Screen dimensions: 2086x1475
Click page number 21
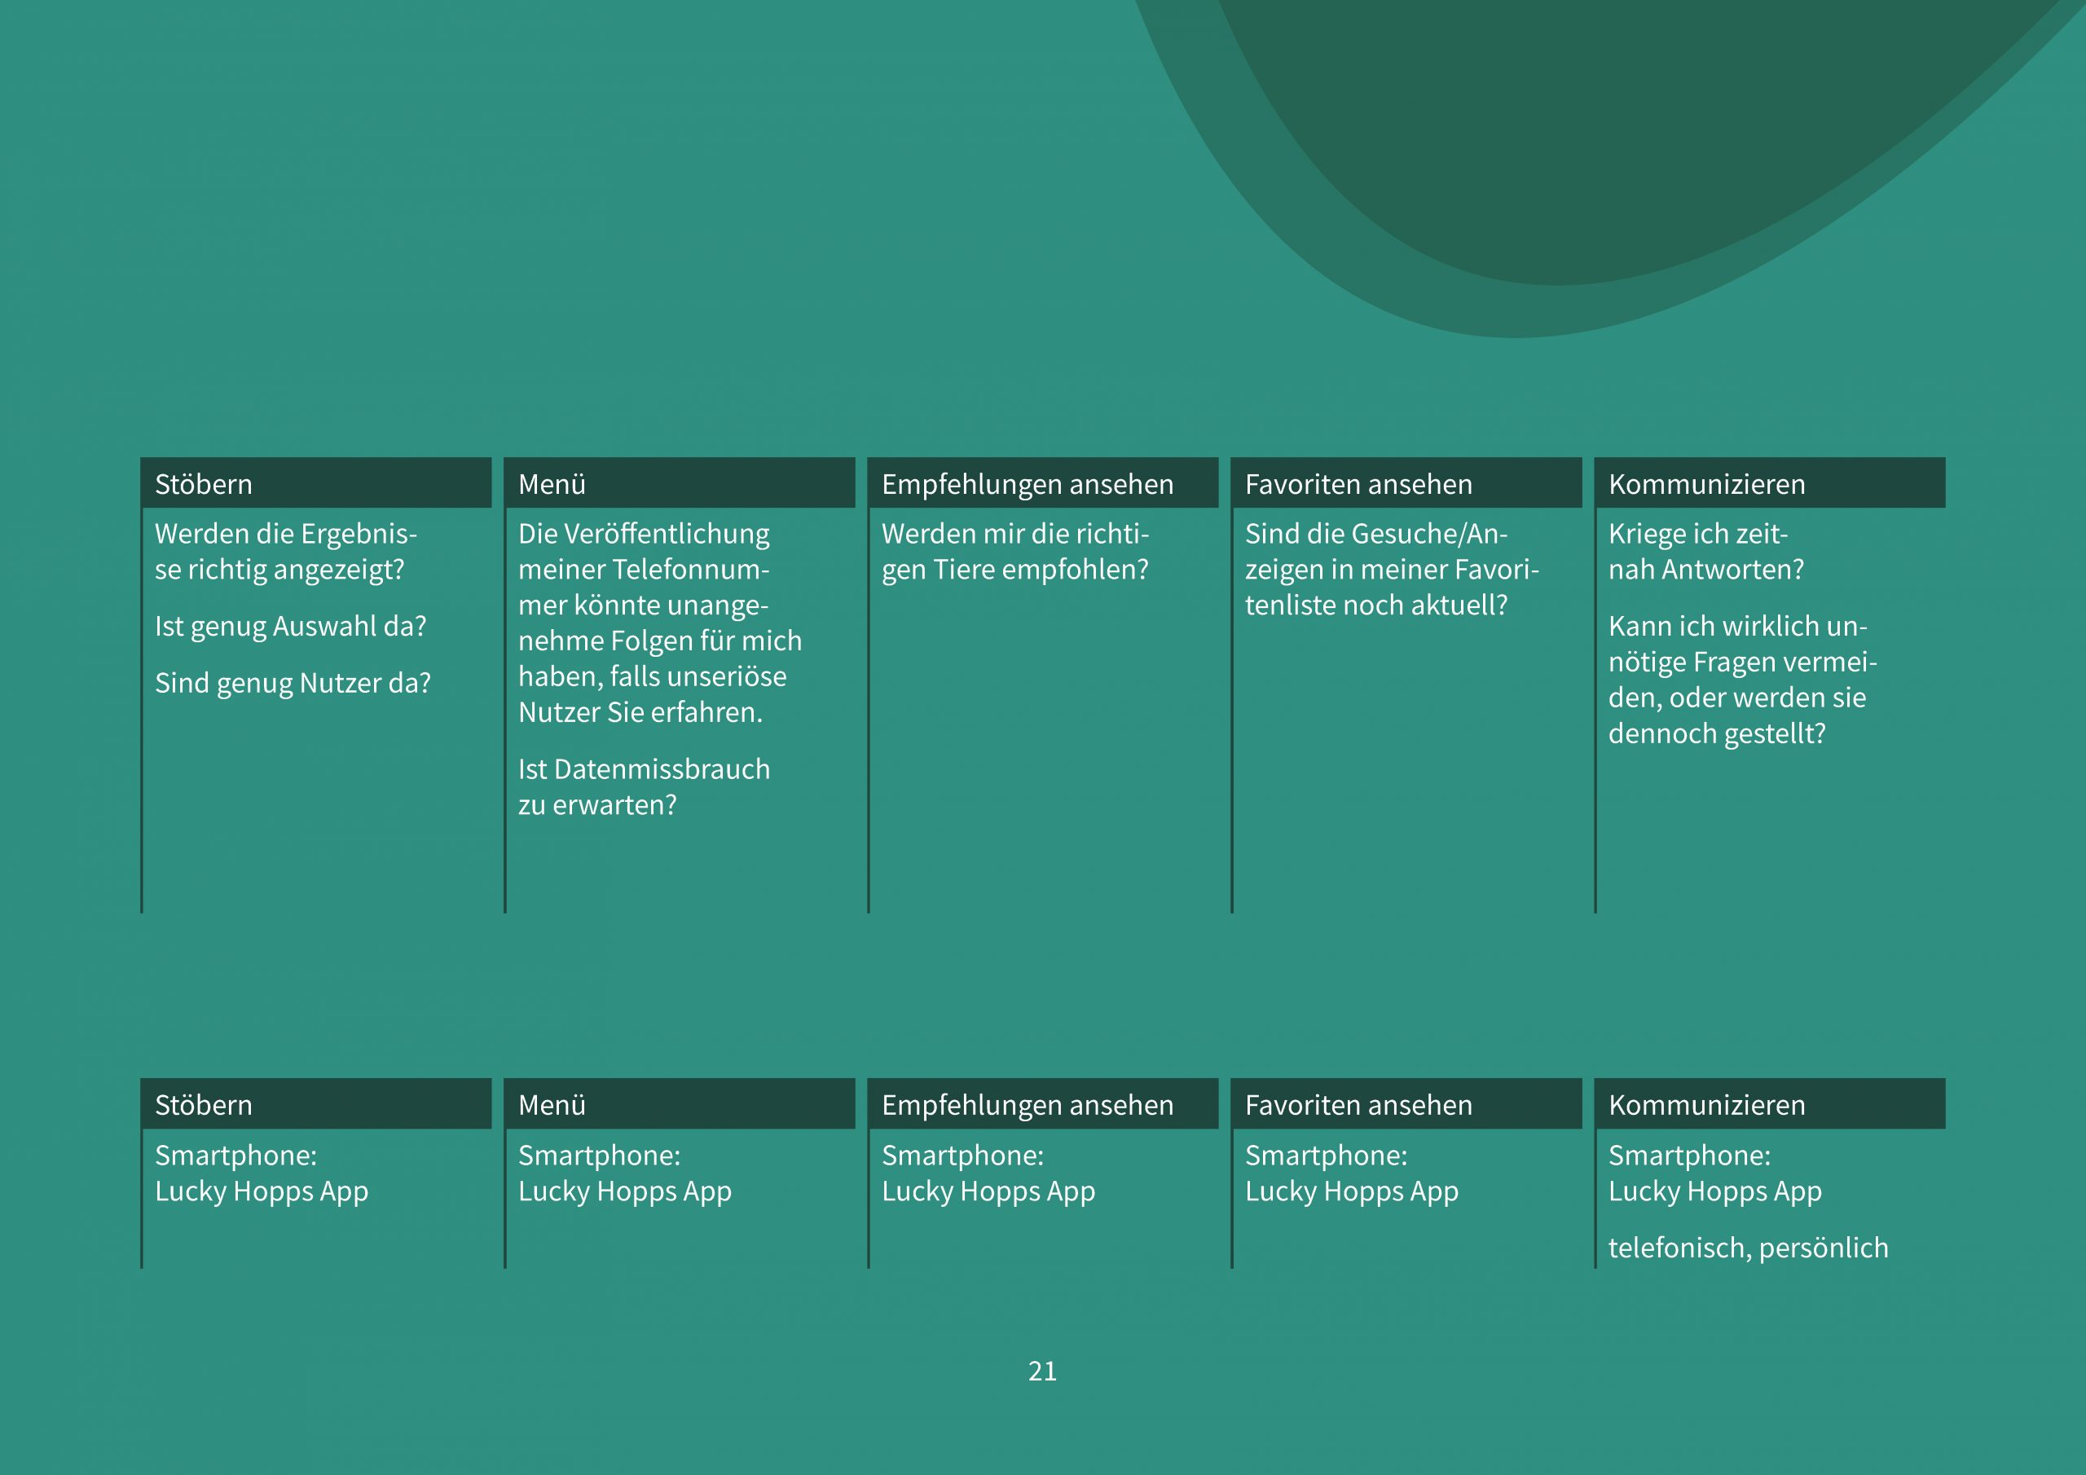click(x=1042, y=1372)
